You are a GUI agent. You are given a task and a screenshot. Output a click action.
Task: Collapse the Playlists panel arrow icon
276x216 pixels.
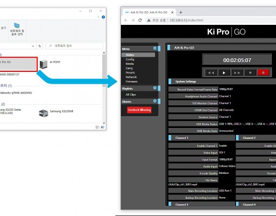(x=155, y=88)
